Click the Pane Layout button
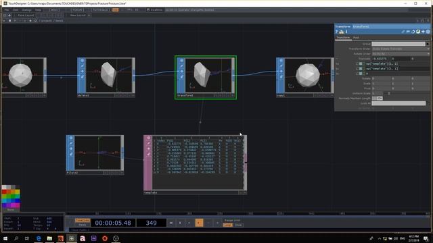Viewport: 433px width, 243px height. tap(26, 16)
